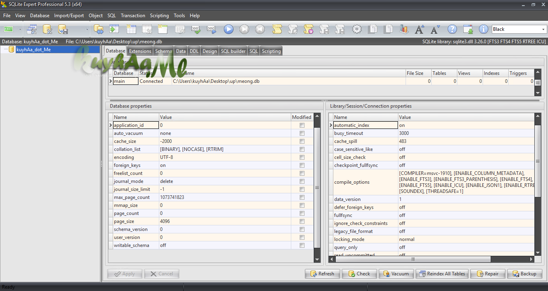
Task: Tick Modified checkbox for writable_schema
Action: tap(302, 245)
